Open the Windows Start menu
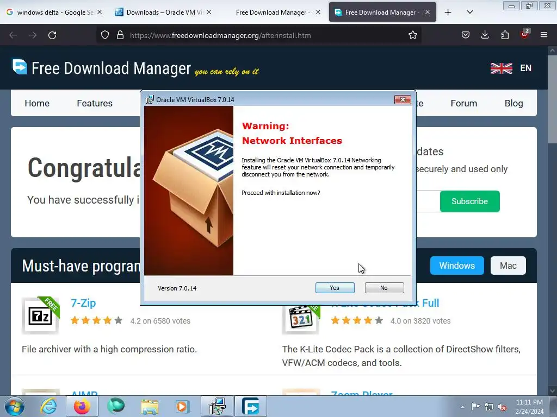557x417 pixels. [15, 406]
